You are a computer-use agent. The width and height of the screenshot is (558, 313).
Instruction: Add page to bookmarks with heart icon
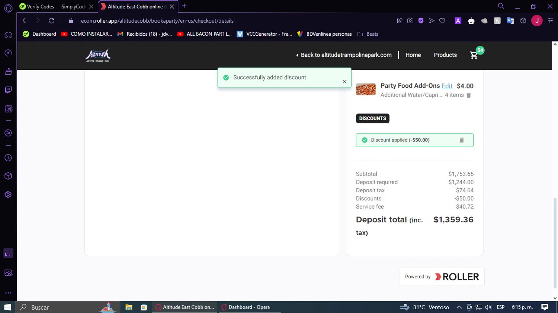point(442,21)
